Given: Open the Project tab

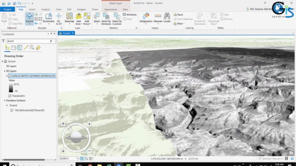Looking at the screenshot, I should (x=7, y=9).
